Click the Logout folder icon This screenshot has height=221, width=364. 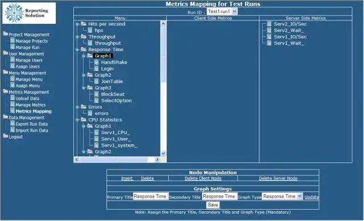6,136
